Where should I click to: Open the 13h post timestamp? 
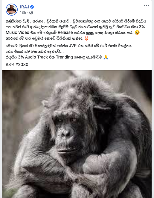[23, 13]
